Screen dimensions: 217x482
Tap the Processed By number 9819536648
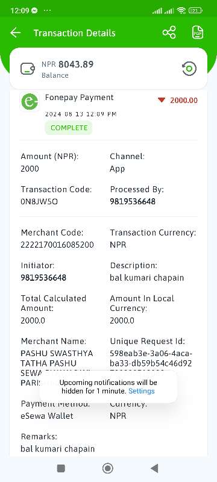[133, 202]
